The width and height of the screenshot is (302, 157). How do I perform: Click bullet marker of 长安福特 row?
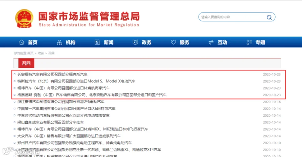tap(14, 74)
